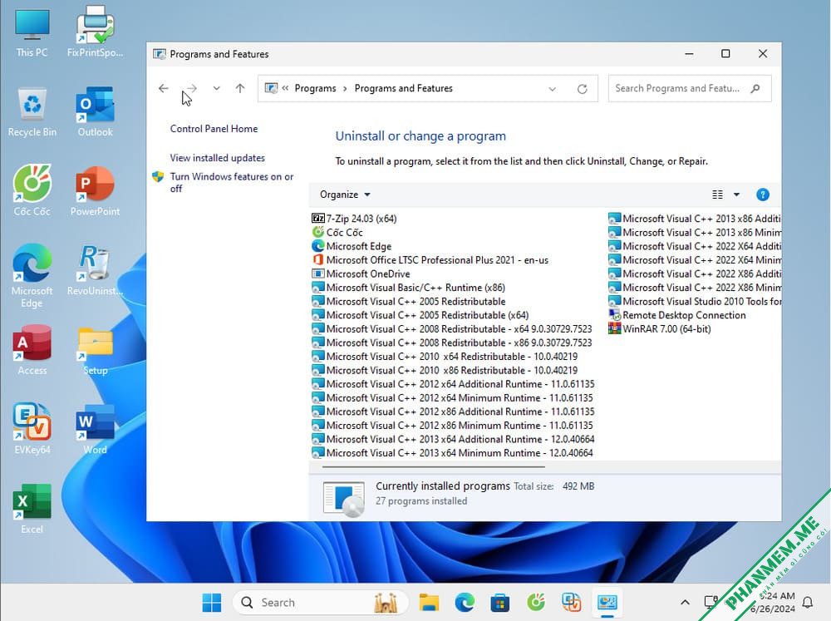
Task: Select the Recycle Bin icon
Action: [32, 111]
